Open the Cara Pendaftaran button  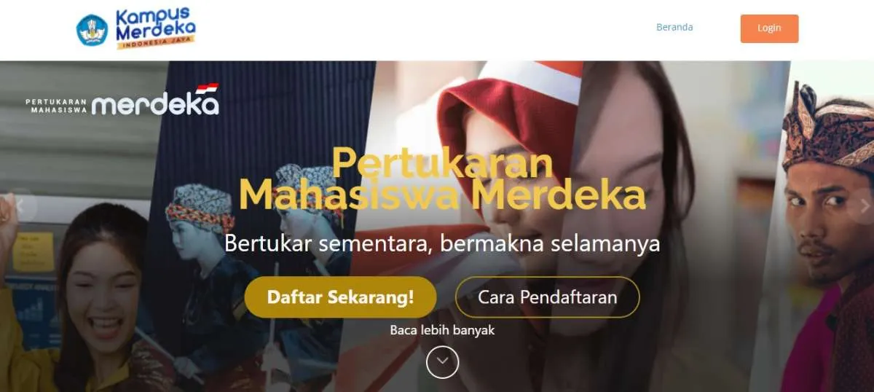tap(547, 297)
